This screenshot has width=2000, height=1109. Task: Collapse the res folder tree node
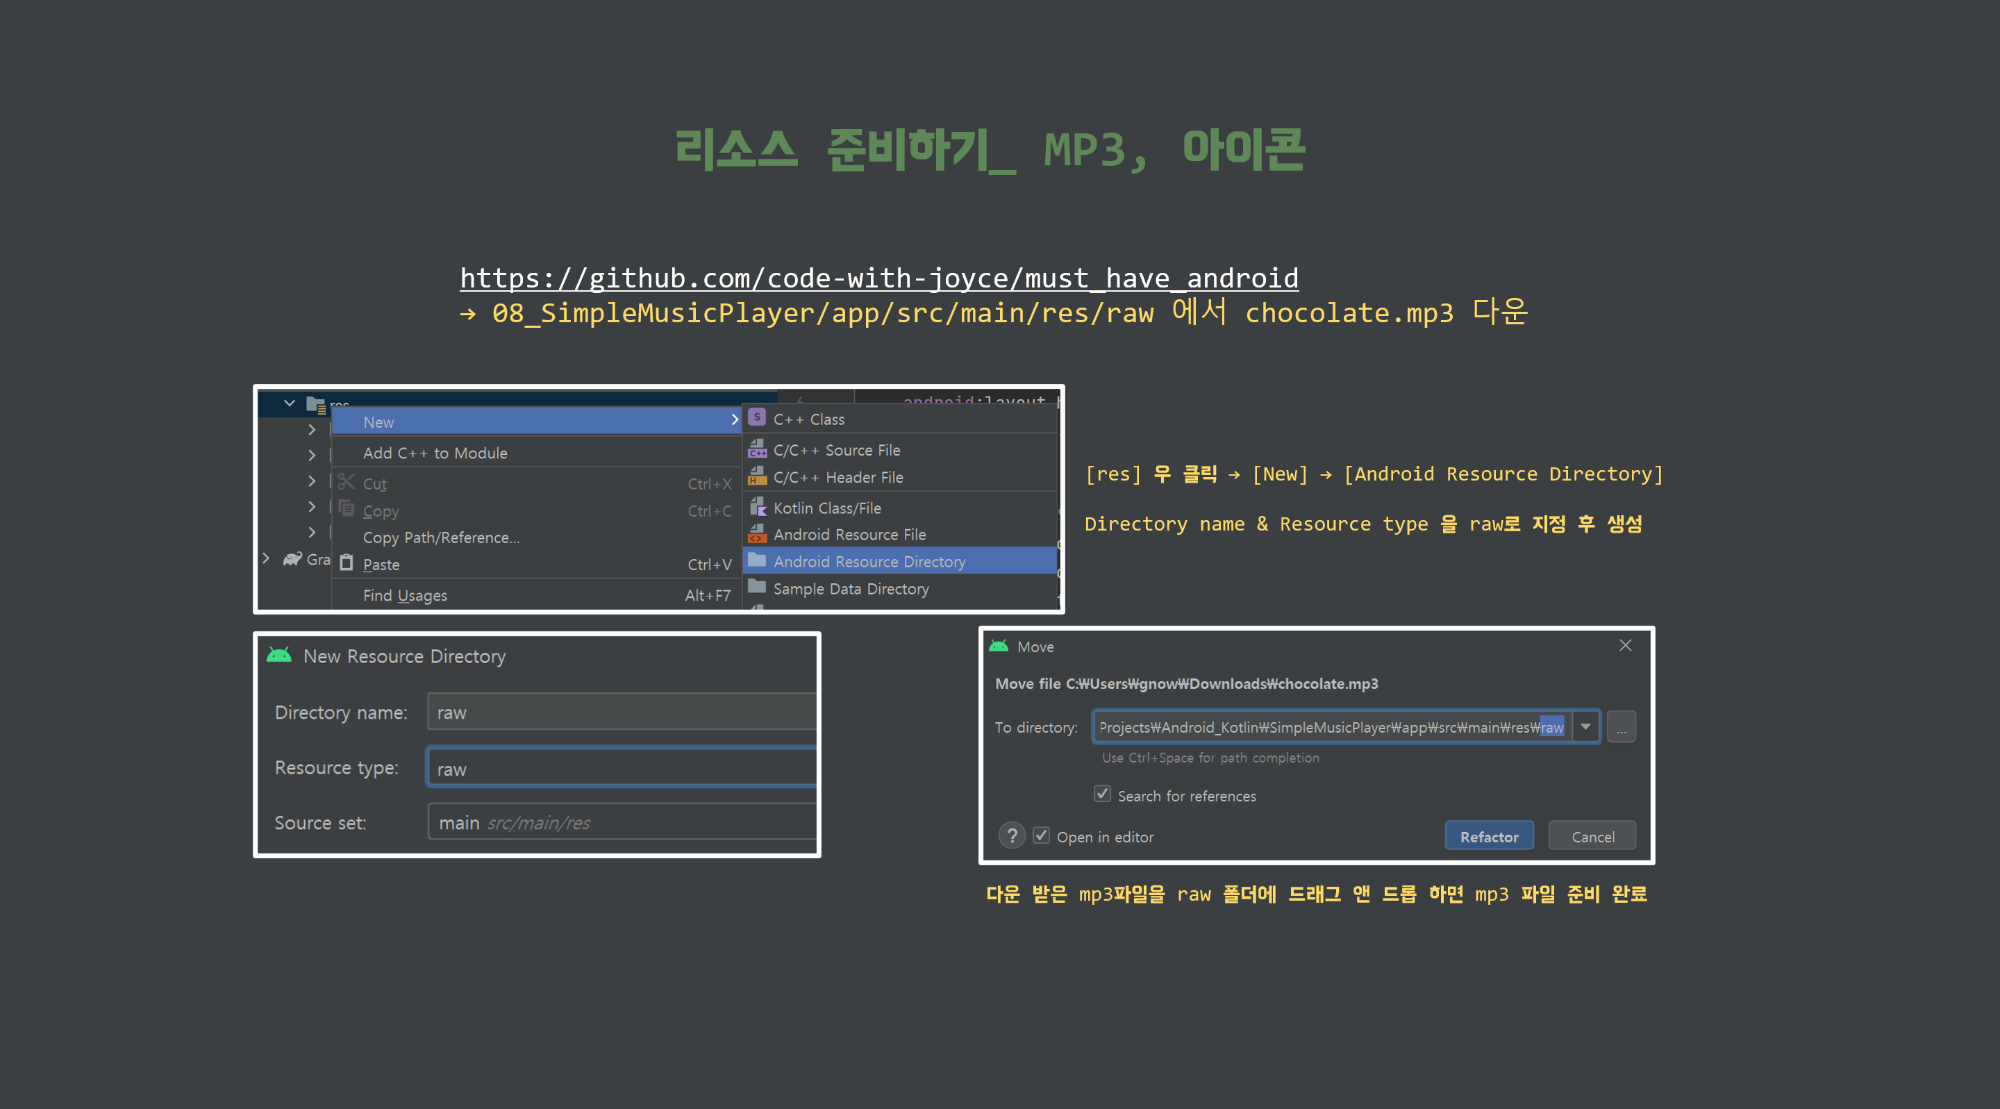point(290,403)
